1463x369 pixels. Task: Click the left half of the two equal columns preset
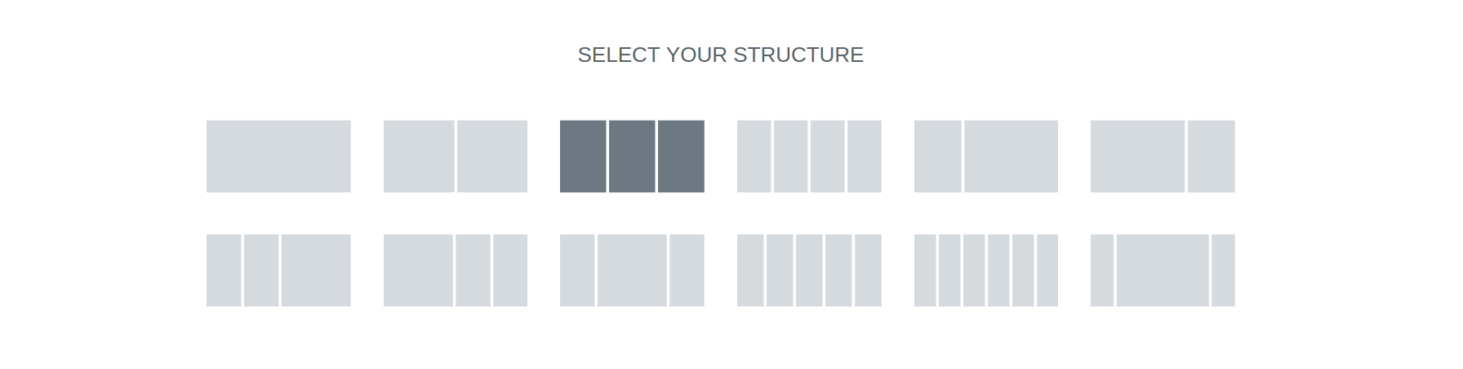pyautogui.click(x=419, y=156)
